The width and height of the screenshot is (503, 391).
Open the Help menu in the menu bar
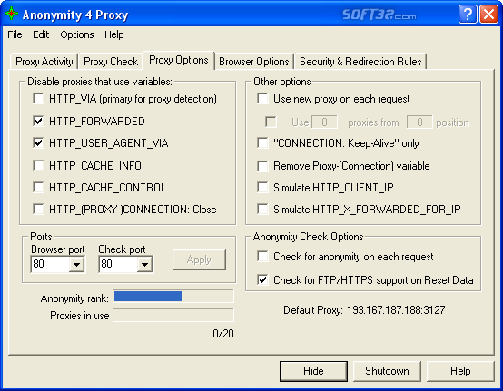113,34
